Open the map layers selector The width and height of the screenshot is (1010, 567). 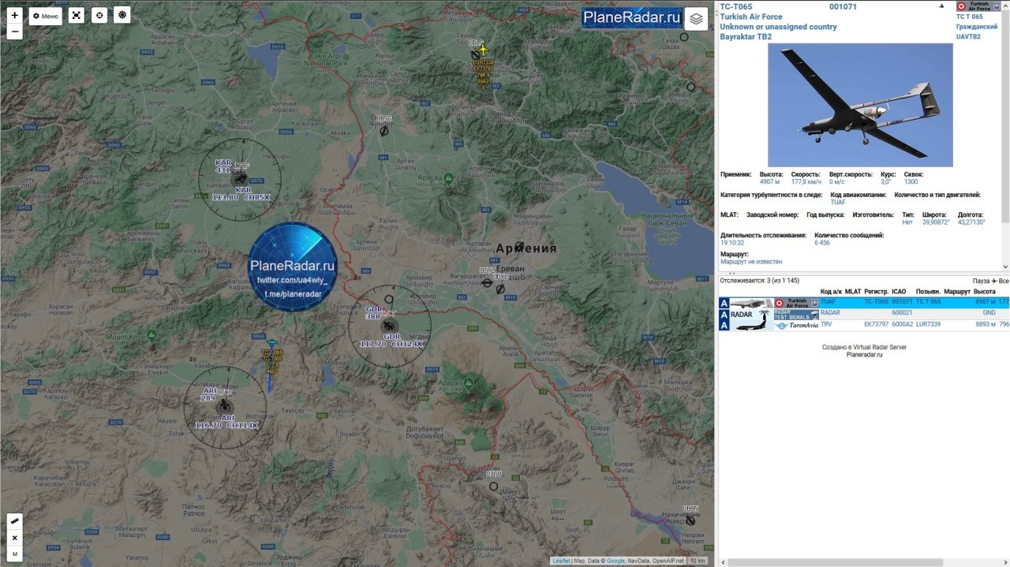(696, 18)
